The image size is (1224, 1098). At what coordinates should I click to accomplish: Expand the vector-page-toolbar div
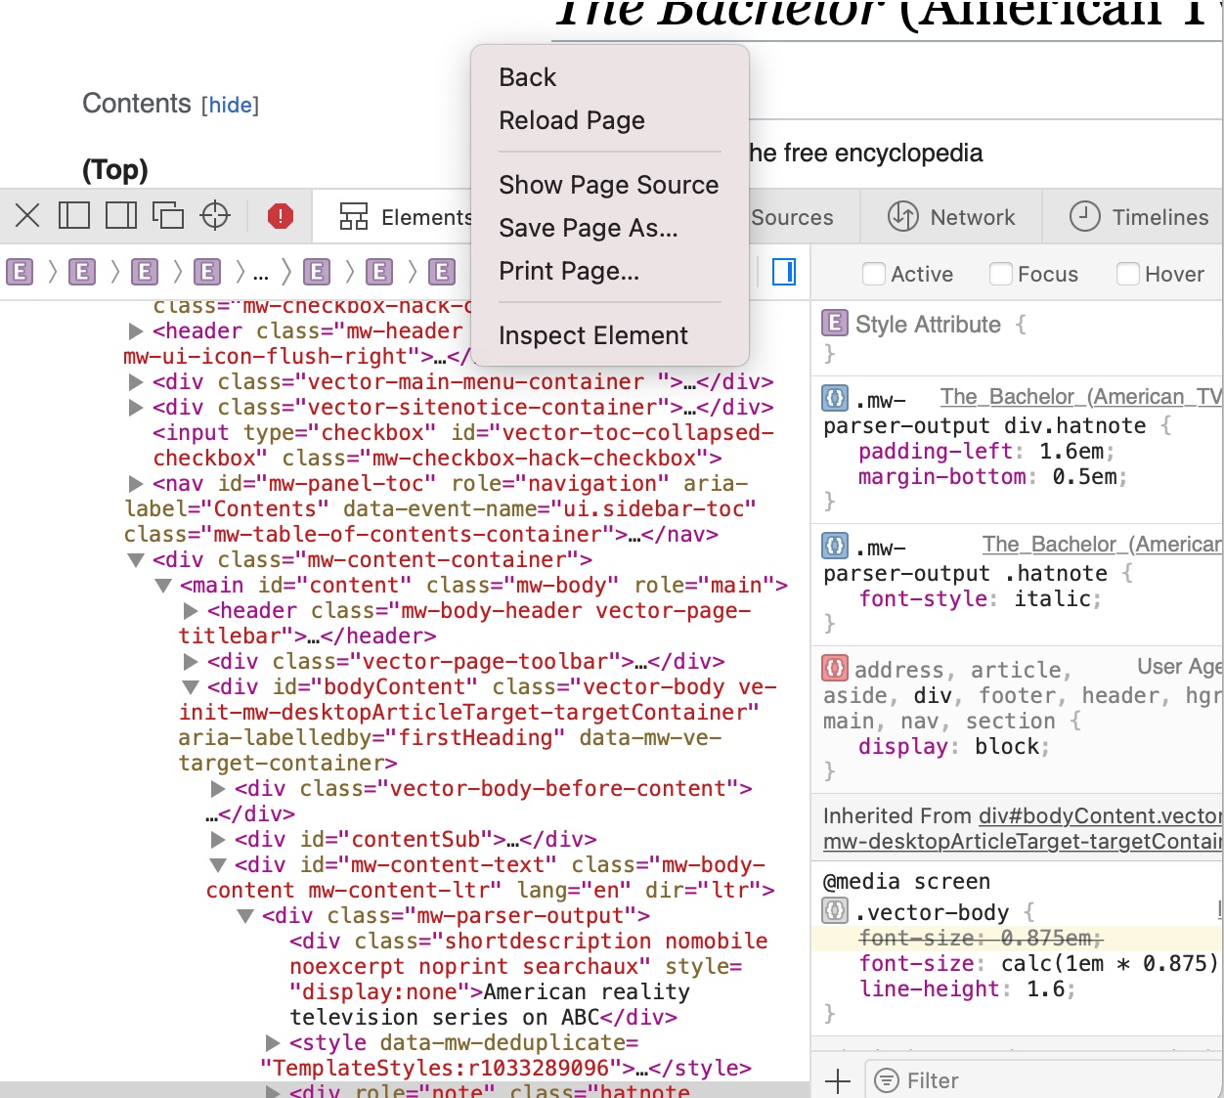tap(191, 662)
